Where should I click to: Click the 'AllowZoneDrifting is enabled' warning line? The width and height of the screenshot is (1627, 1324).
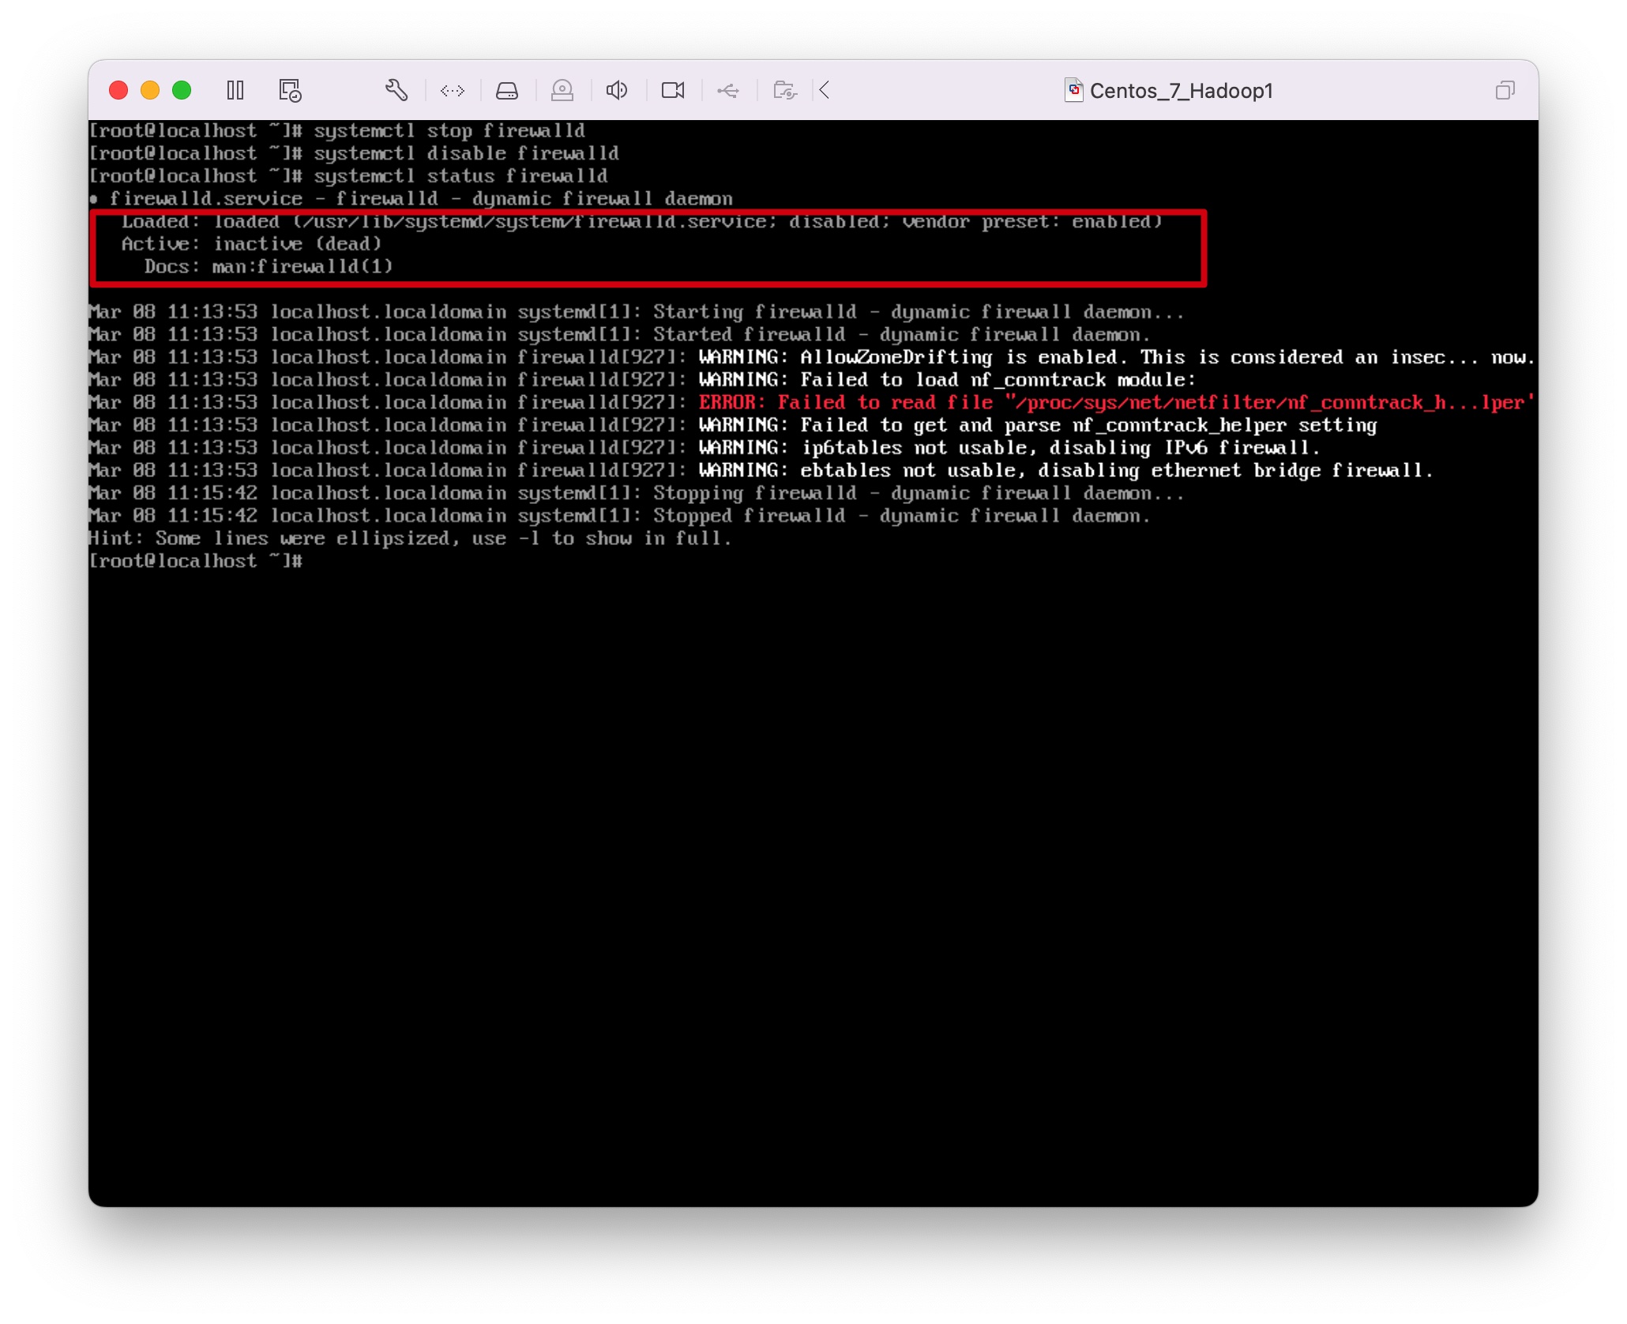click(x=812, y=357)
